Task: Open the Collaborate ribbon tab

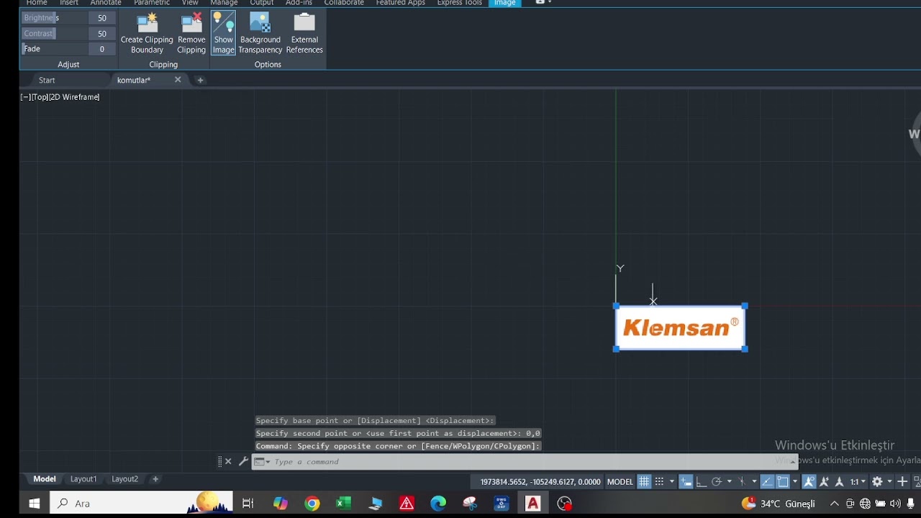Action: click(344, 3)
